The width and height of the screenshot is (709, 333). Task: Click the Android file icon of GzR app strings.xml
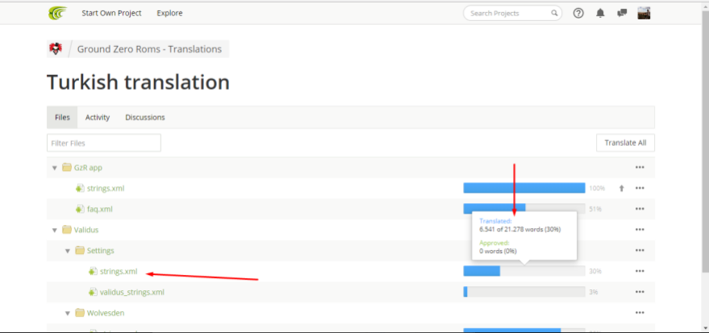pos(80,189)
